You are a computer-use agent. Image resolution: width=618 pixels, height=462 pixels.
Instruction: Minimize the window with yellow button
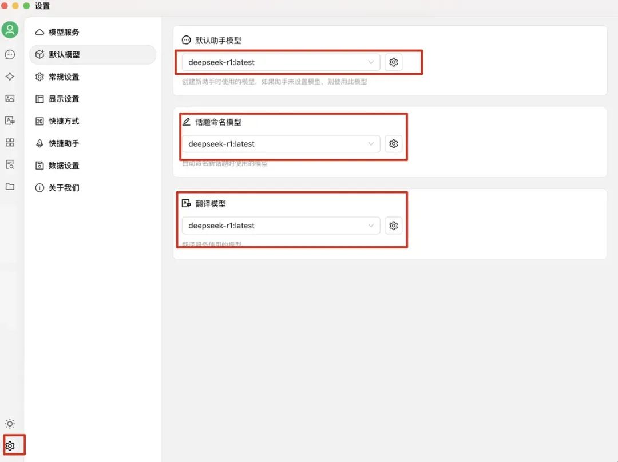coord(15,6)
